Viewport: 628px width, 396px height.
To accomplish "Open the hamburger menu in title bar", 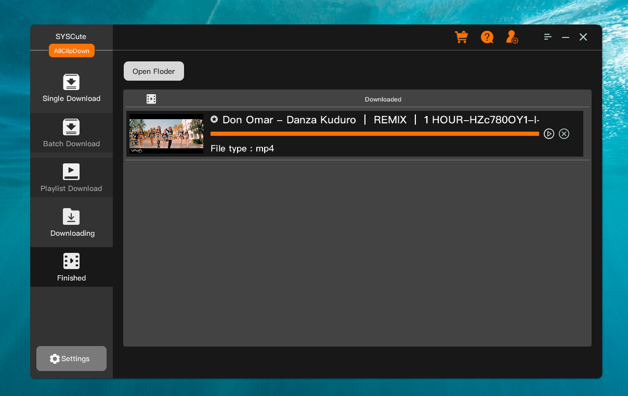I will coord(547,37).
